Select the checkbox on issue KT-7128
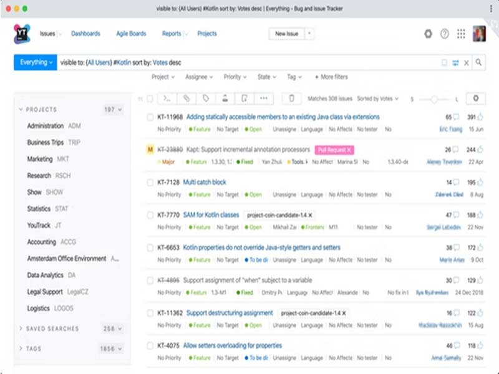The height and width of the screenshot is (374, 499). pos(149,183)
